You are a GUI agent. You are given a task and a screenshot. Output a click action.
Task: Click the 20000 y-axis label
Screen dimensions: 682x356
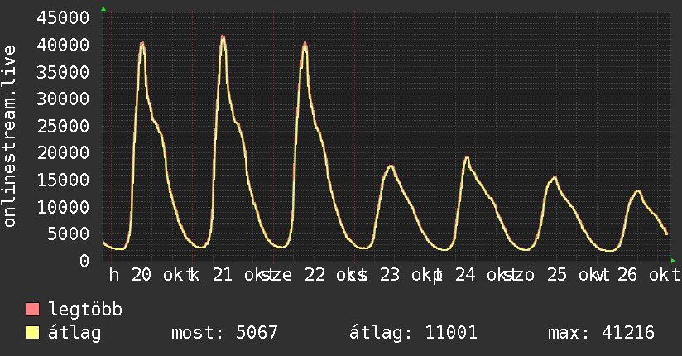click(63, 153)
